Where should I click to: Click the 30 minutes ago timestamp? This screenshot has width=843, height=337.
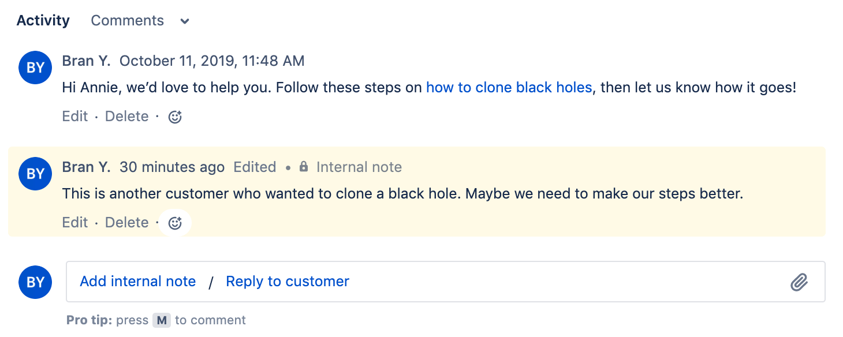pyautogui.click(x=172, y=167)
